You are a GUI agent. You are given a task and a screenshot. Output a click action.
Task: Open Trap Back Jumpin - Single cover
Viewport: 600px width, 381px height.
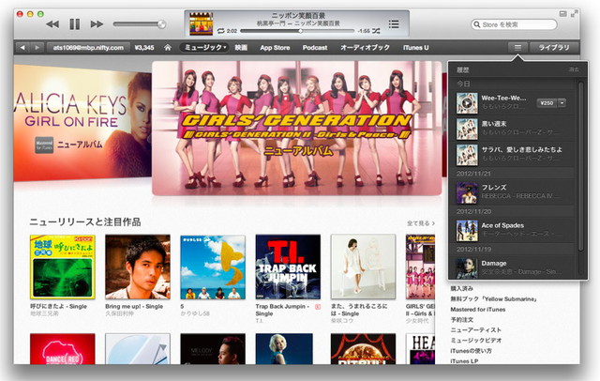pyautogui.click(x=288, y=267)
